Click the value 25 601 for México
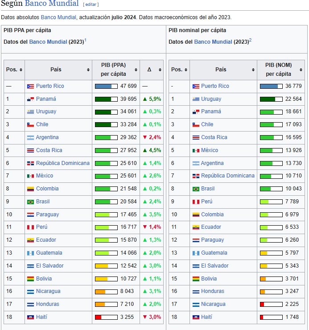 pyautogui.click(x=128, y=176)
